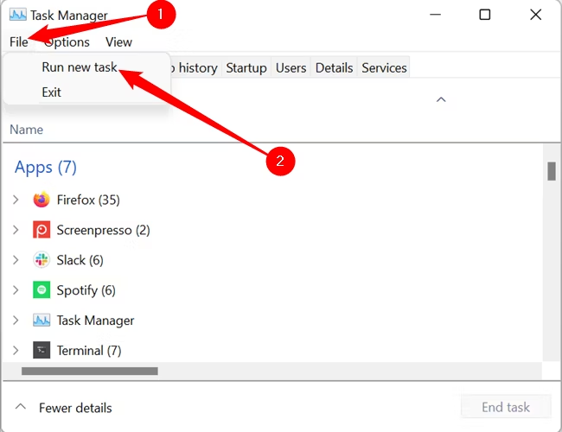This screenshot has width=562, height=432.
Task: Click the Task Manager title bar icon
Action: point(17,16)
